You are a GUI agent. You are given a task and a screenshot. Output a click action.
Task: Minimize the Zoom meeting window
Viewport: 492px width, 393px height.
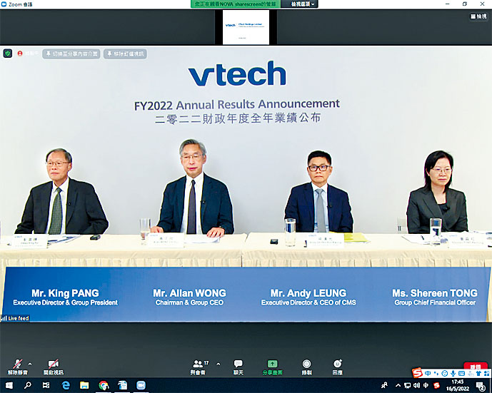[x=447, y=4]
